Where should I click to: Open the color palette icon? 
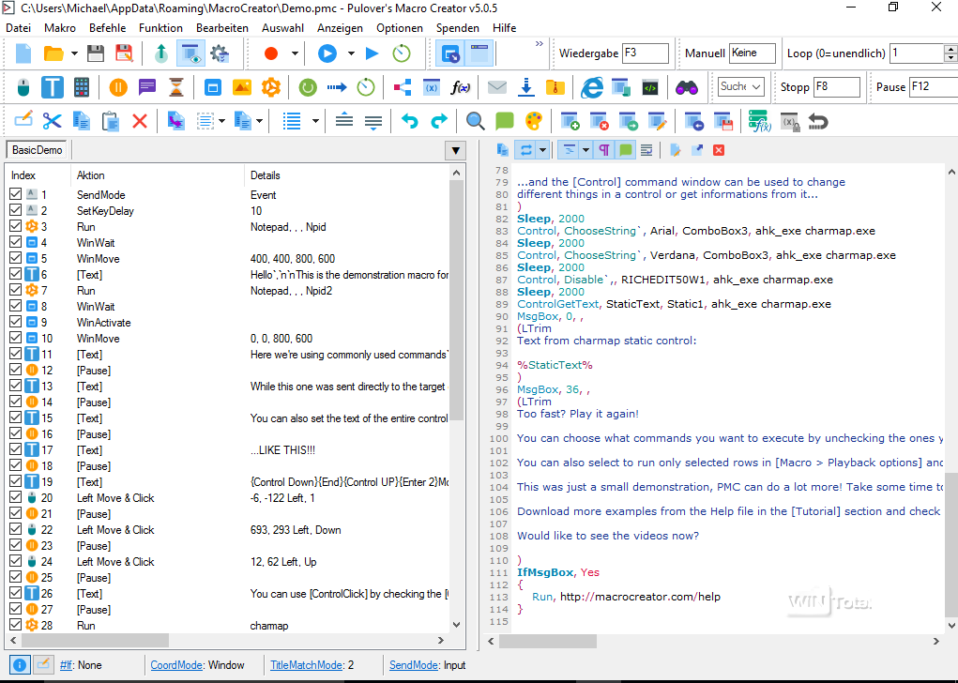coord(533,121)
